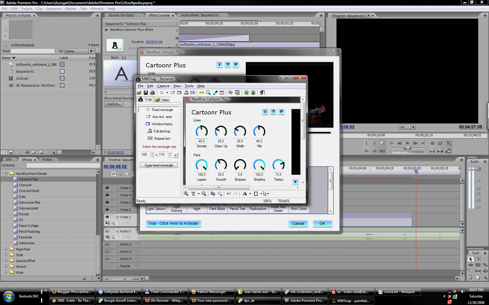Switch to the History tab

pos(47,159)
